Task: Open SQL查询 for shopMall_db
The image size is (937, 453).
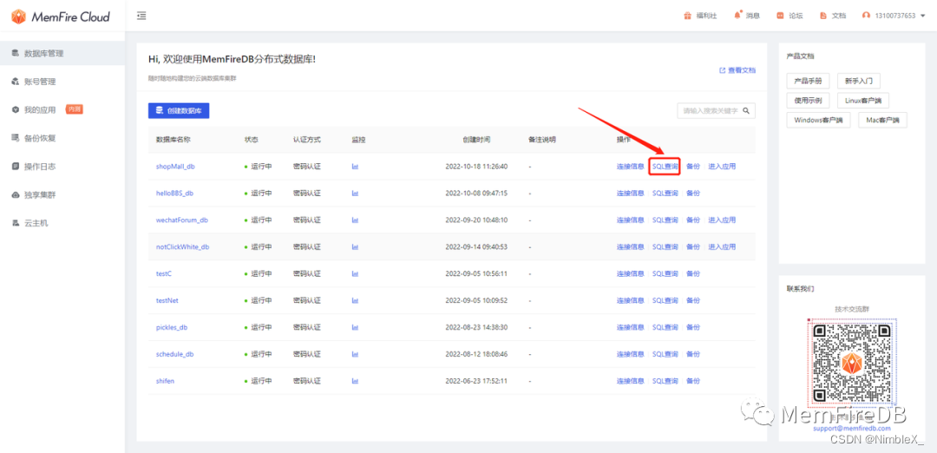Action: point(665,167)
